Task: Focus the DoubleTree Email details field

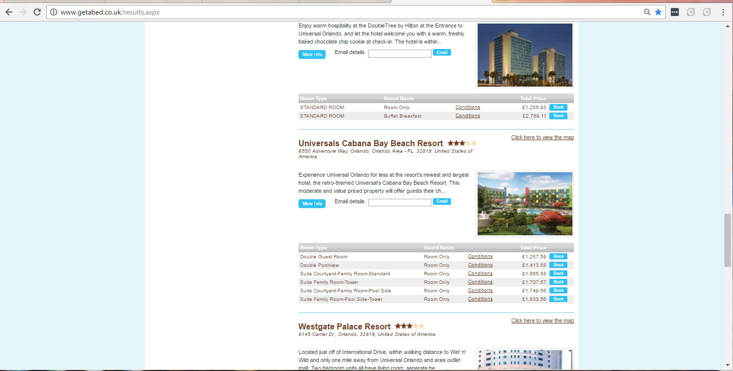Action: (400, 54)
